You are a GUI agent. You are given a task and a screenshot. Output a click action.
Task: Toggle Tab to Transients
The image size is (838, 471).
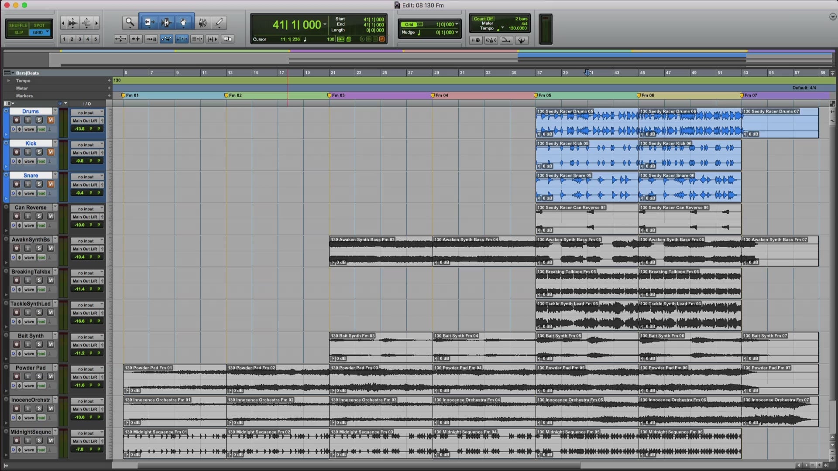click(136, 39)
